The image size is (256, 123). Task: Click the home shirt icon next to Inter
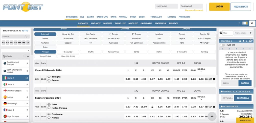click(x=49, y=105)
